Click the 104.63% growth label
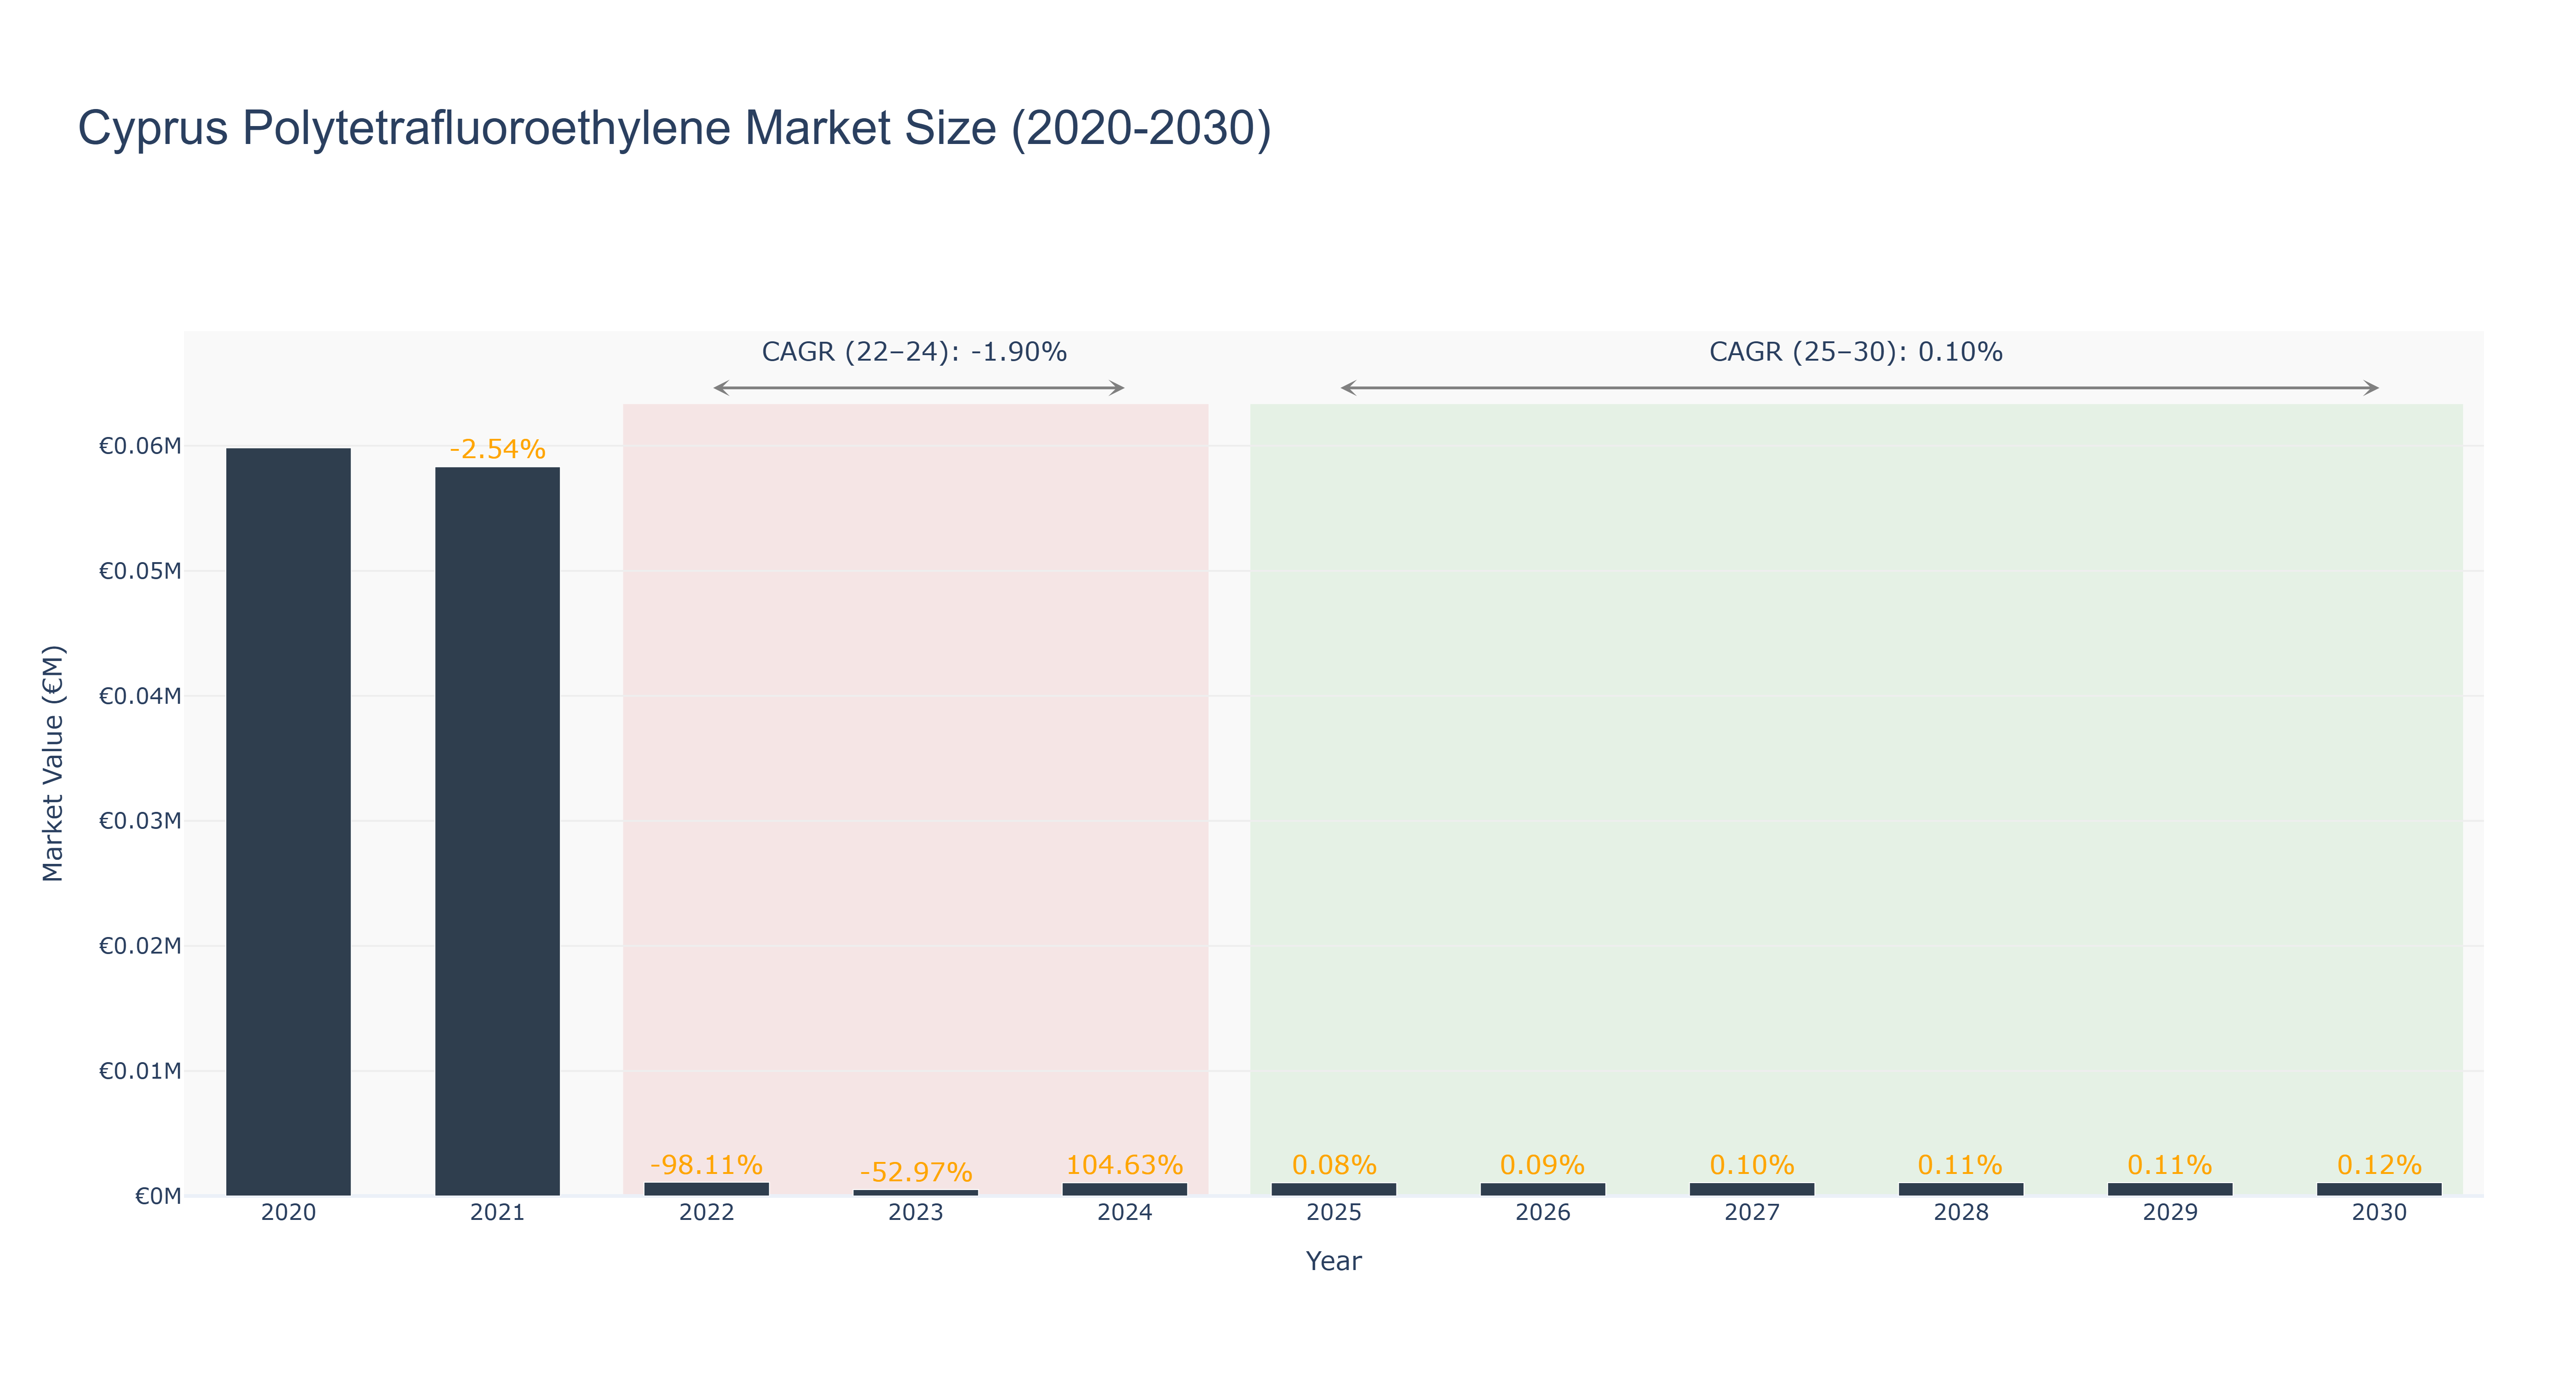The width and height of the screenshot is (2576, 1380). pyautogui.click(x=1125, y=1165)
